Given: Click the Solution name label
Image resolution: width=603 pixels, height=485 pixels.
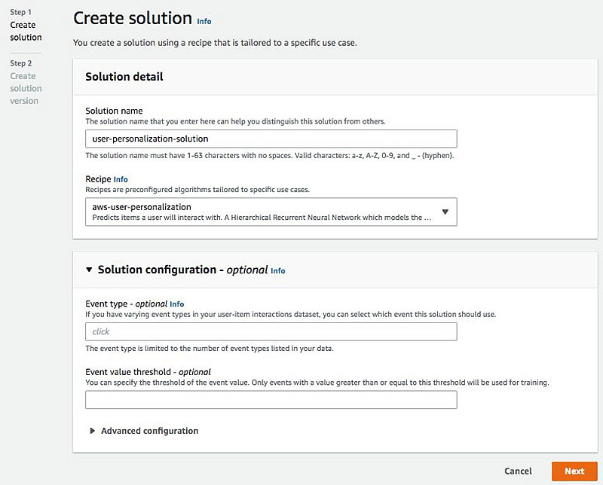Looking at the screenshot, I should point(114,111).
